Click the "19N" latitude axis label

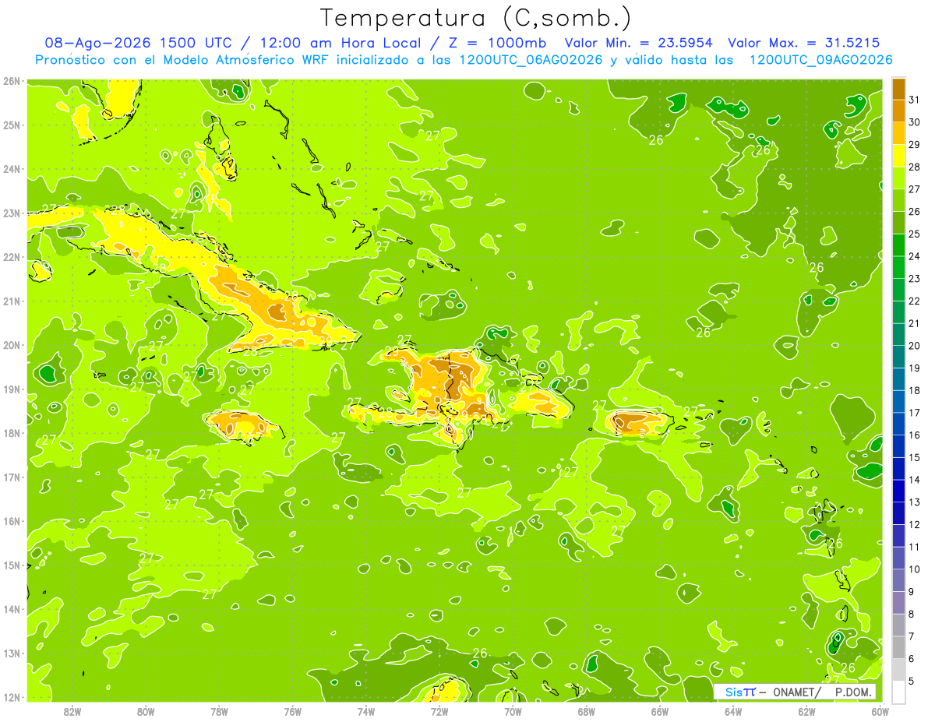coord(12,389)
